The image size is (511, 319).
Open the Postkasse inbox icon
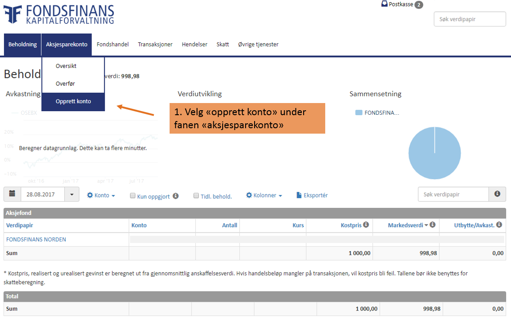point(385,4)
